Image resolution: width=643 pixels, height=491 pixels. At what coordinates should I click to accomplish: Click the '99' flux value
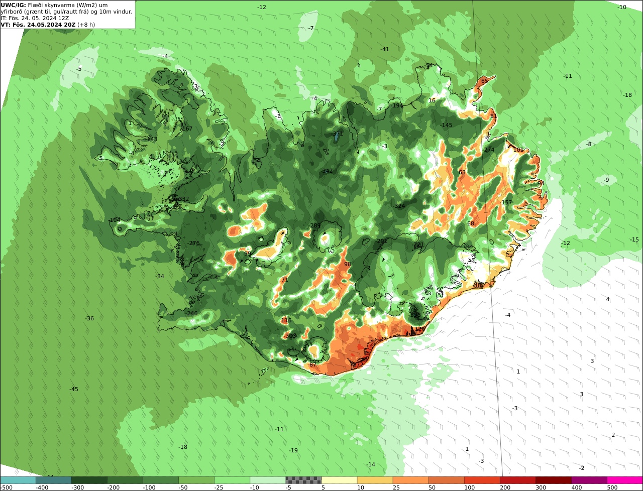click(247, 254)
